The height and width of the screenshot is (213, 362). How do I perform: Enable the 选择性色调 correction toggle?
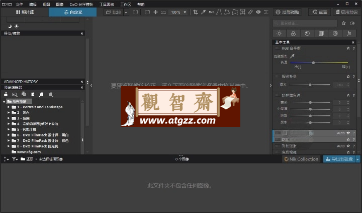(277, 95)
